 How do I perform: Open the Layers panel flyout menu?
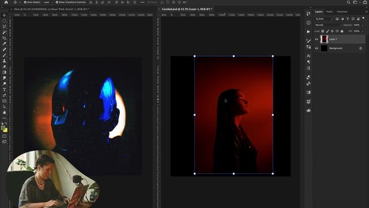pyautogui.click(x=367, y=12)
